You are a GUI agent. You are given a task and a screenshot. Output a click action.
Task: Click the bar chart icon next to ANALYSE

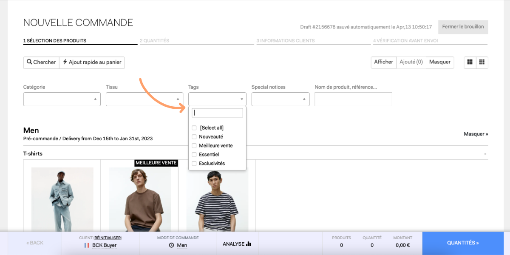[x=249, y=244]
